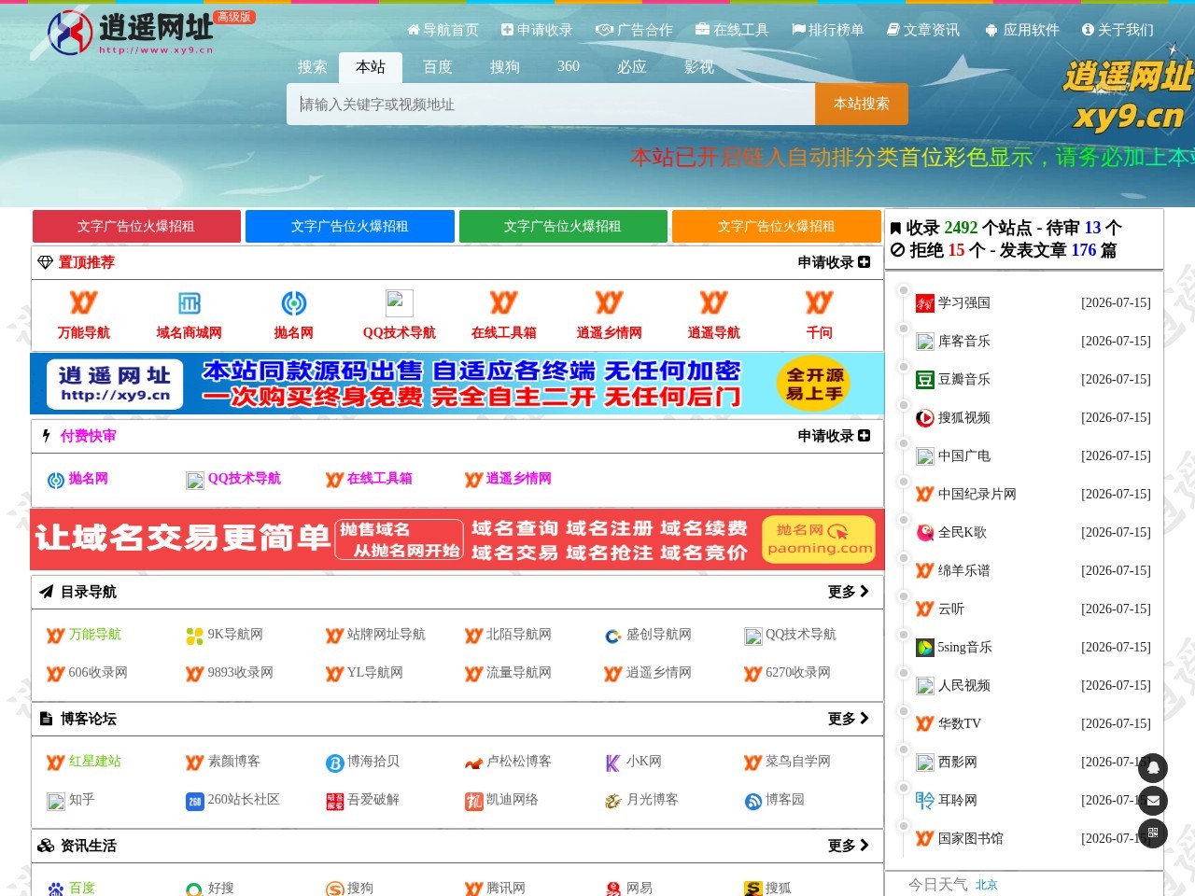Click the 学习强国 site icon
1195x896 pixels.
tap(925, 303)
